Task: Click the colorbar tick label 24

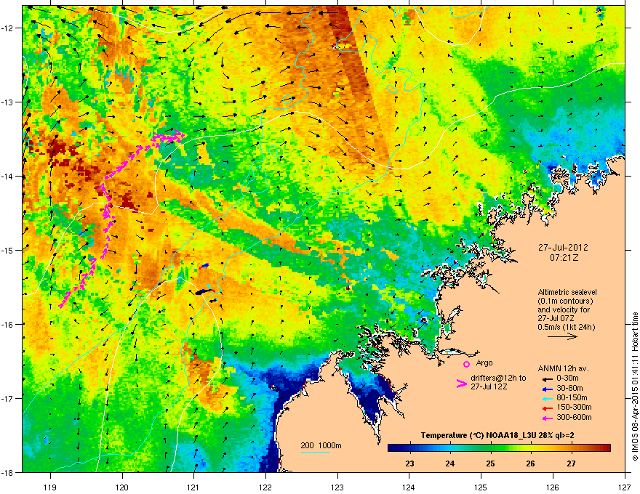Action: pyautogui.click(x=449, y=463)
